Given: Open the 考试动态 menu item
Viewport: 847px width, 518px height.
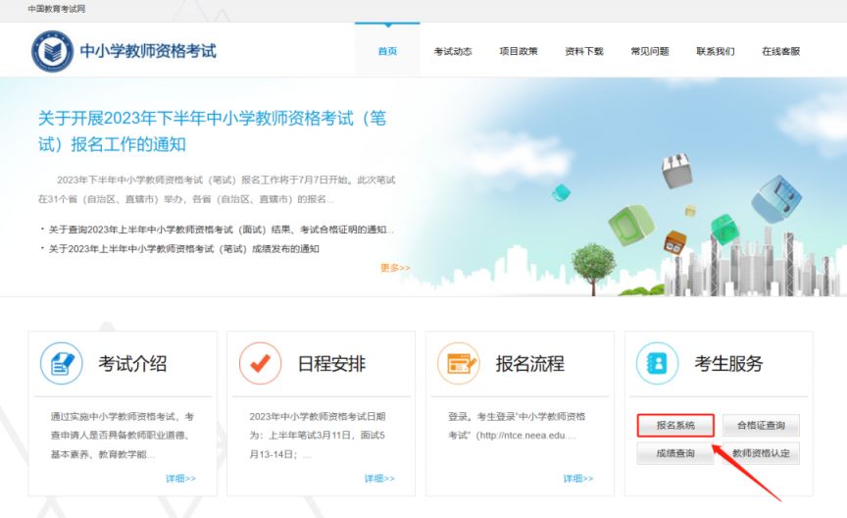Looking at the screenshot, I should tap(453, 51).
